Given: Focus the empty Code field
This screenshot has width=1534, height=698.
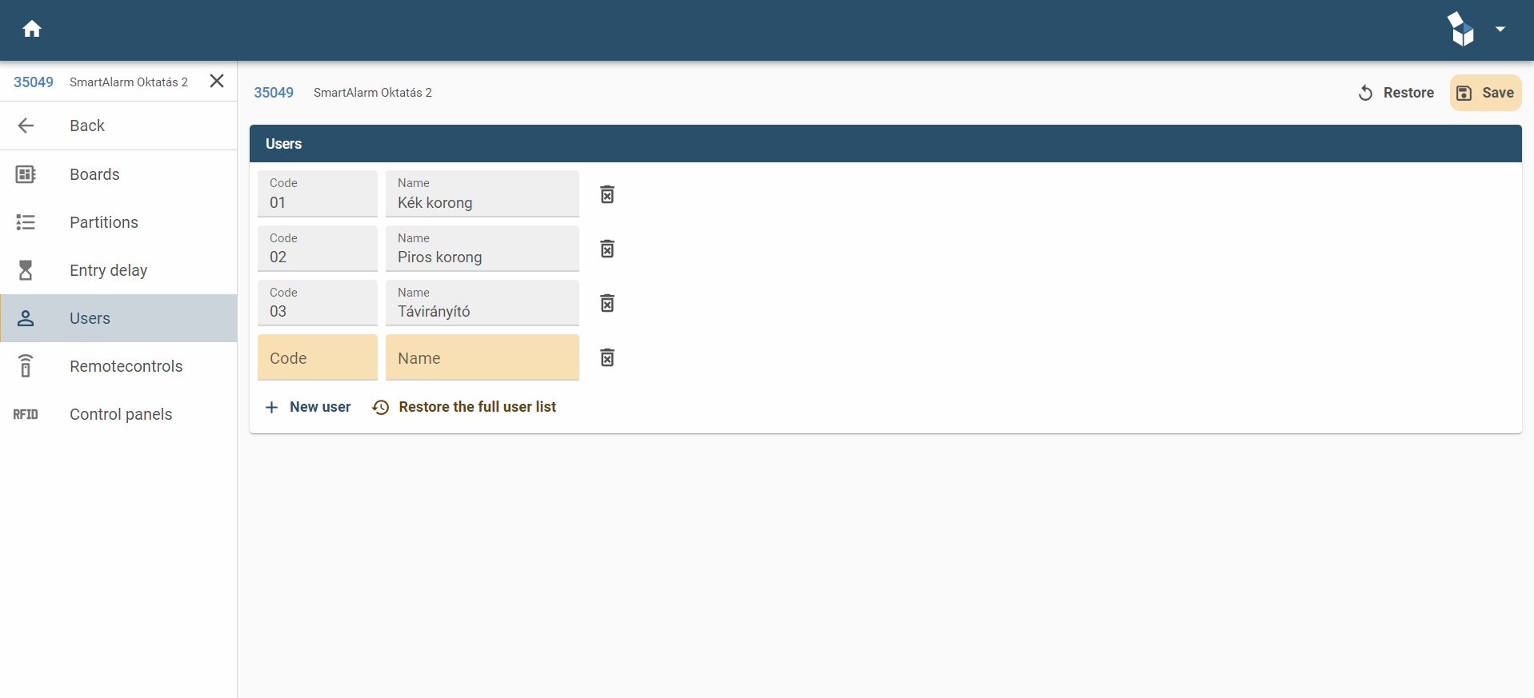Looking at the screenshot, I should pos(318,357).
